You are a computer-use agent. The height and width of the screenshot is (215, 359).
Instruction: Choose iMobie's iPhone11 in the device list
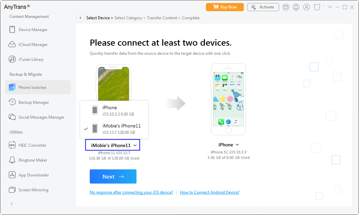tap(114, 129)
